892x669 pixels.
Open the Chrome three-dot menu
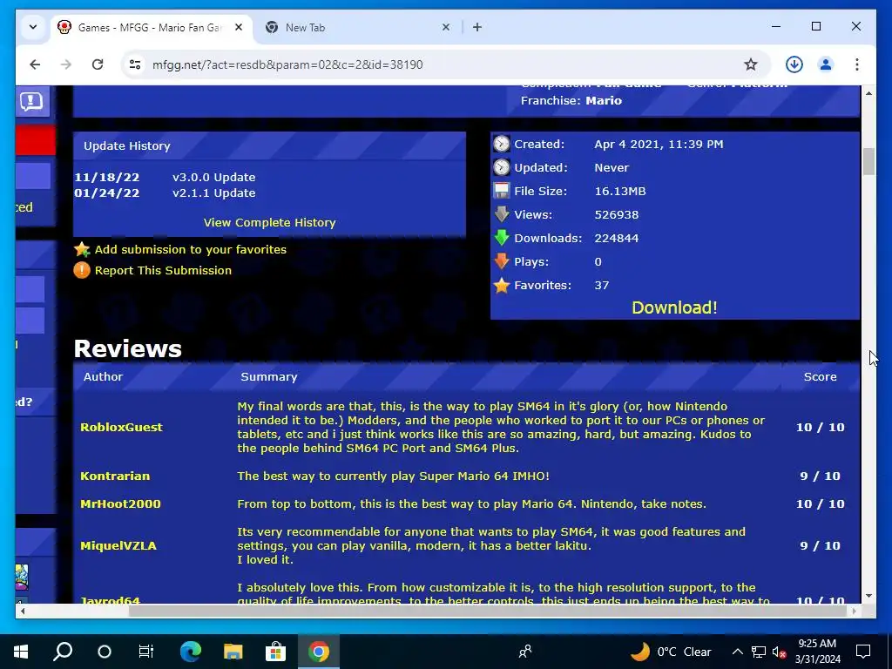click(857, 64)
